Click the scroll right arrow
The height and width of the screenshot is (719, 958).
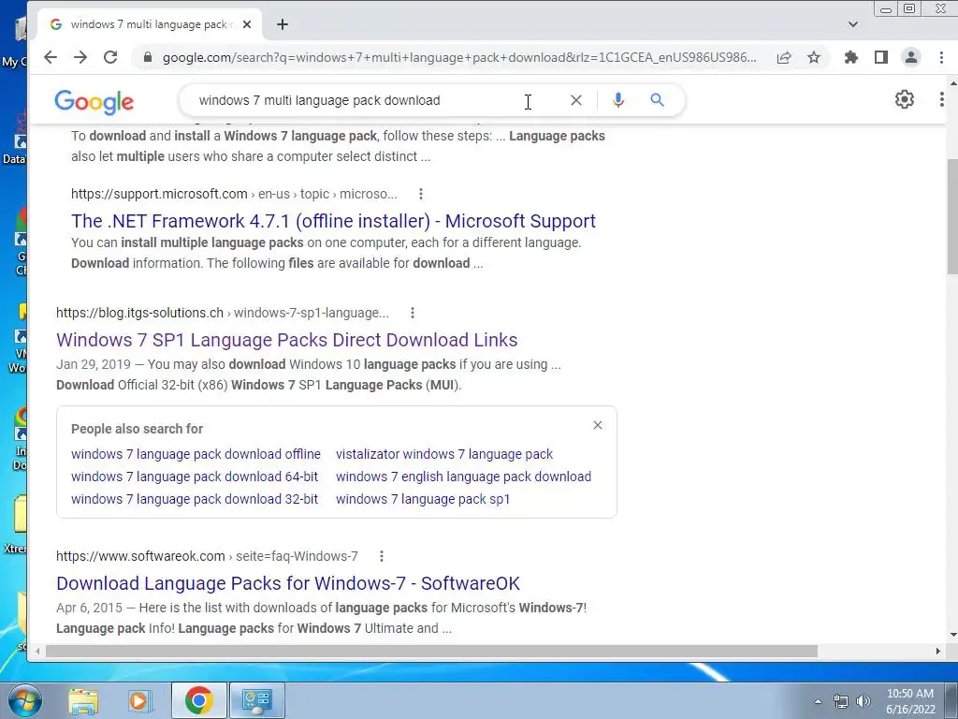click(937, 652)
